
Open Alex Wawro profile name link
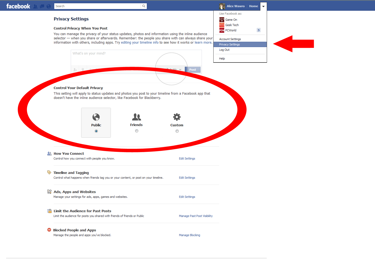(236, 6)
